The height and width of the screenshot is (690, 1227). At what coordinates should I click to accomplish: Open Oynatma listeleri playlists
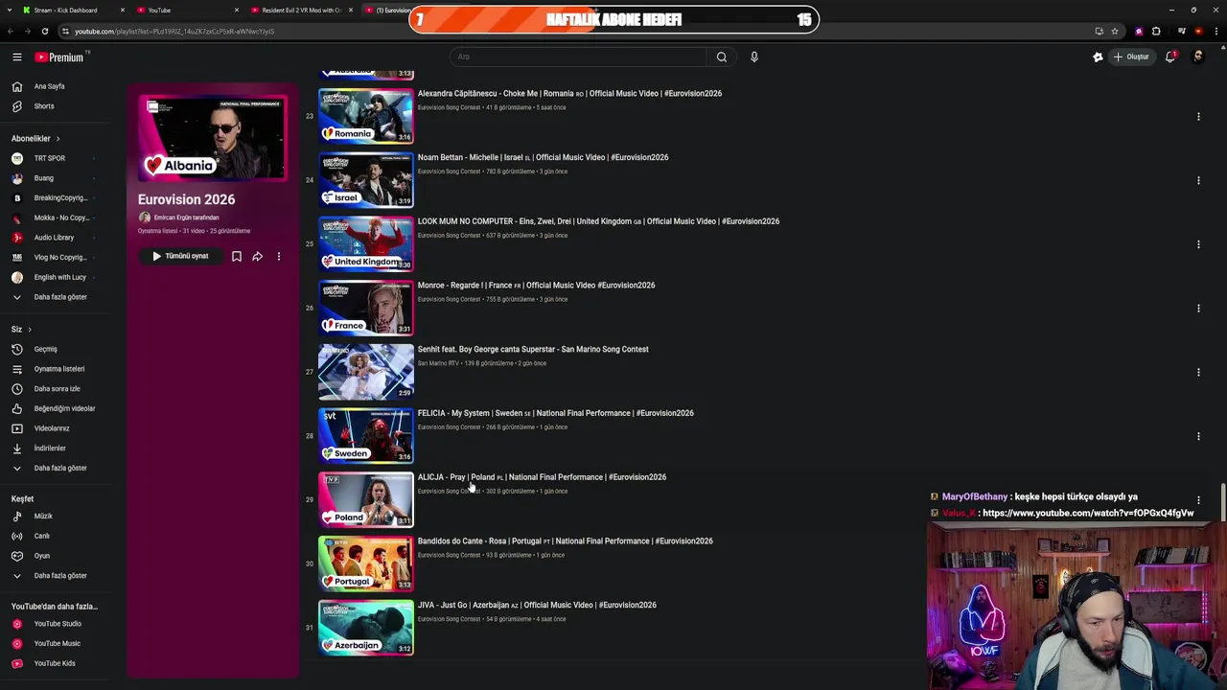click(59, 369)
